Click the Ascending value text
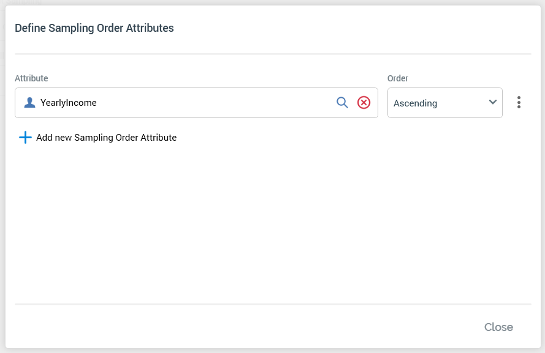The height and width of the screenshot is (353, 545). 415,103
